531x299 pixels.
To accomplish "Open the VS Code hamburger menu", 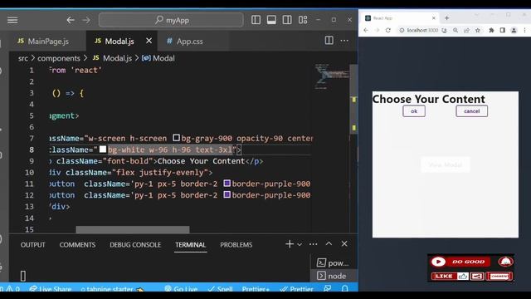I will coord(12,20).
